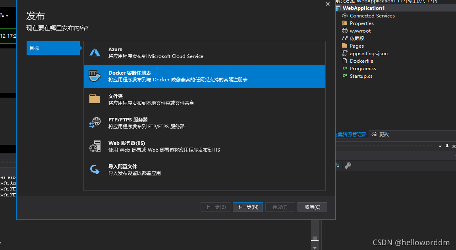Click the 上一步(B) button

216,207
